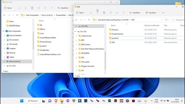Screen dimensions: 185x104
Task: Expand the Pluguins de audio tree node
Action: point(76,66)
